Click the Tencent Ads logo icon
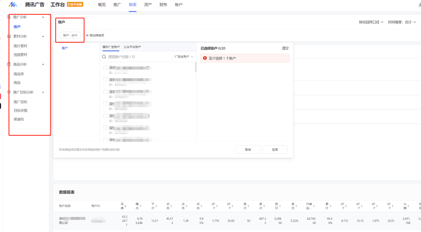This screenshot has height=232, width=421. tap(13, 4)
